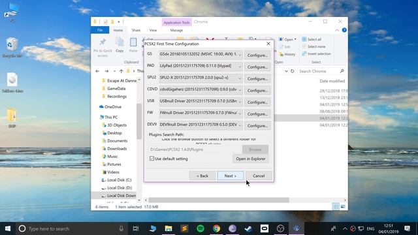Toggle Use default setting checkbox
This screenshot has height=235, width=418.
pyautogui.click(x=152, y=159)
